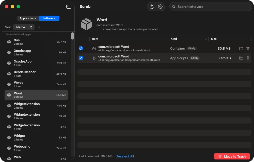254x162 pixels.
Task: Click the Wwdc package icon
Action: pyautogui.click(x=9, y=84)
